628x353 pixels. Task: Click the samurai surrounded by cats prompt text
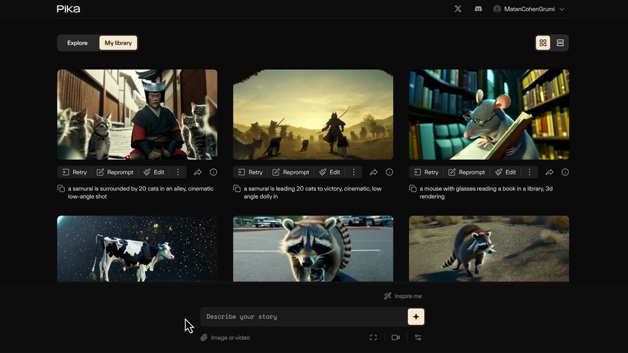pyautogui.click(x=141, y=193)
